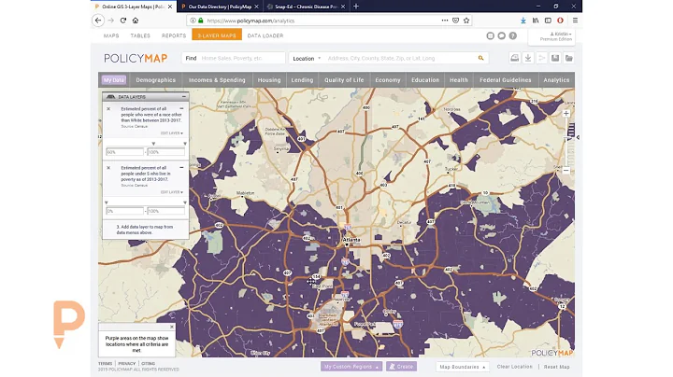Select the My Data tab
This screenshot has height=377, width=673.
click(114, 80)
